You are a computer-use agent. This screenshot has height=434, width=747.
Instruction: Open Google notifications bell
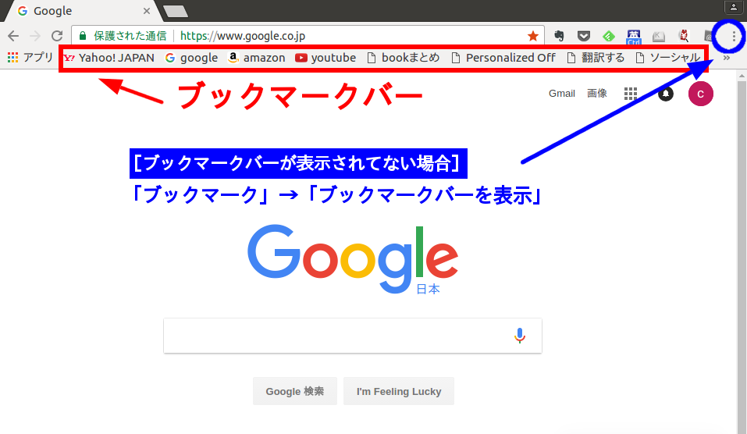click(666, 94)
